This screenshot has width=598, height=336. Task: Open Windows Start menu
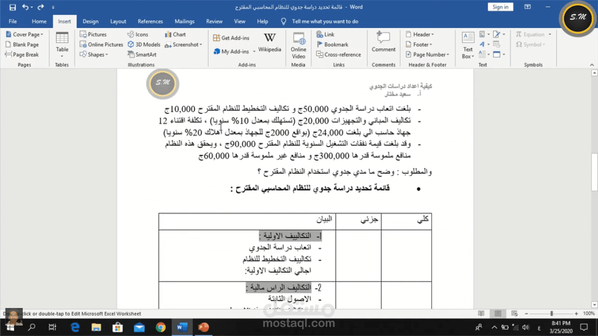click(x=11, y=327)
